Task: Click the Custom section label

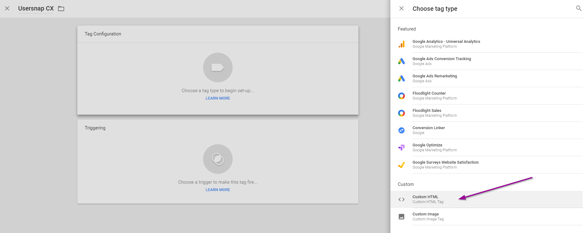Action: (406, 184)
